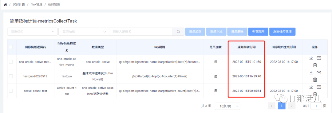Screen dimensions: 332x113
Task: Select page 1 in pagination
Action: pos(282,106)
